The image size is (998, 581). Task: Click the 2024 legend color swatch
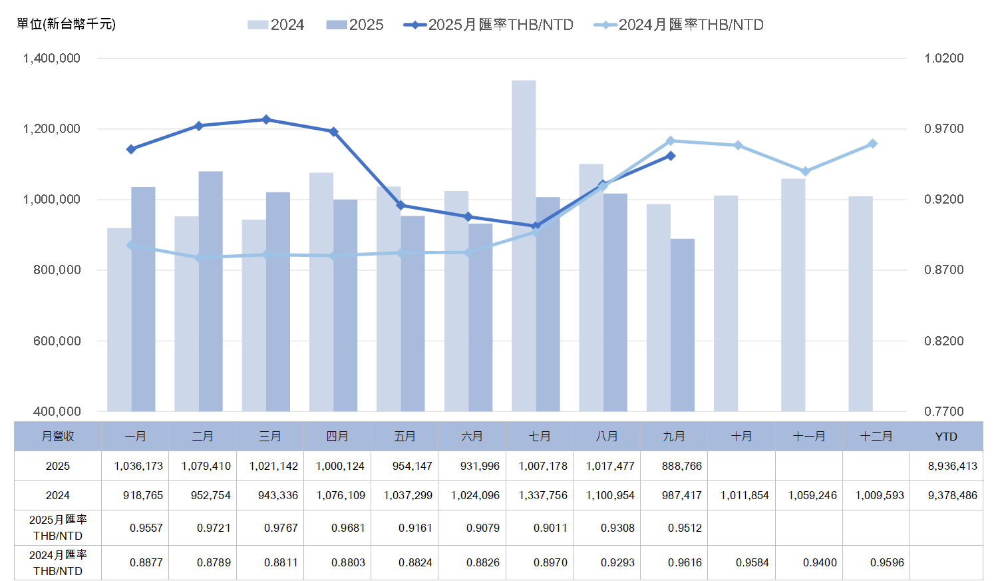(x=257, y=25)
